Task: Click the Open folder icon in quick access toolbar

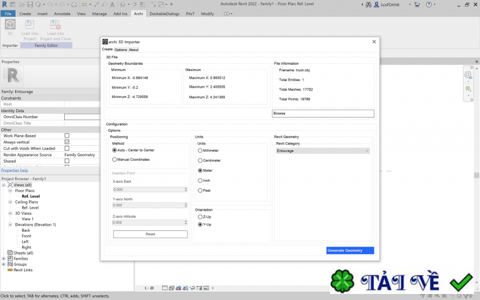Action: [22, 5]
